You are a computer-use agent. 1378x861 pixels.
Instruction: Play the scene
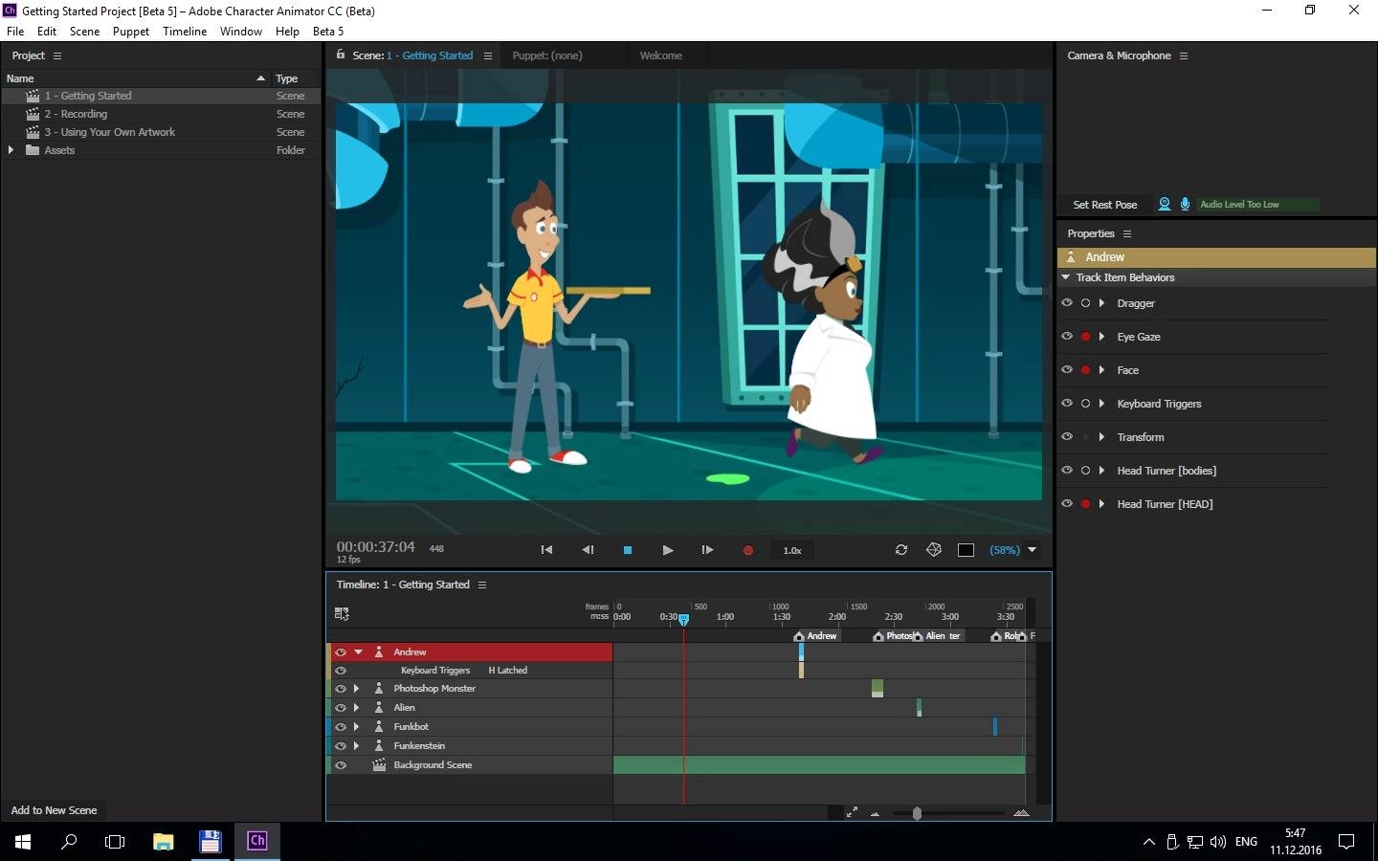point(667,550)
